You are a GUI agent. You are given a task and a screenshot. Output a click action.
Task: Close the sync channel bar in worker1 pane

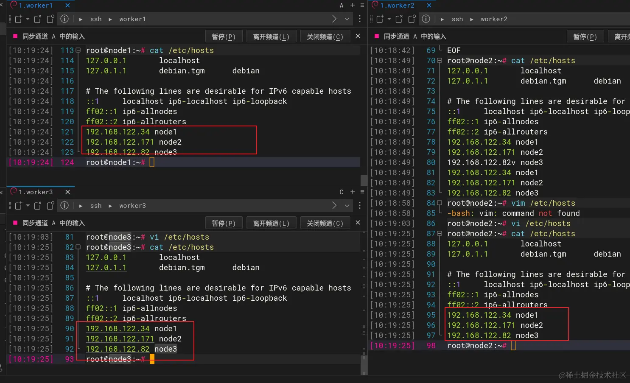(x=358, y=36)
